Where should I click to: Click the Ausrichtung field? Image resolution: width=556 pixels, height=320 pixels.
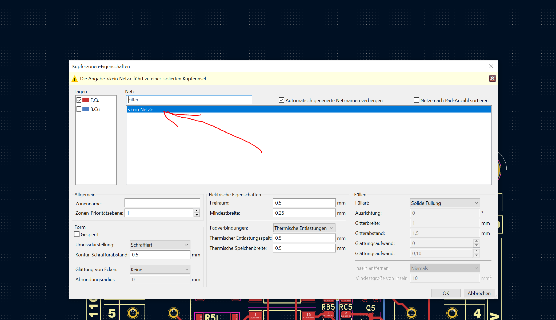point(445,213)
